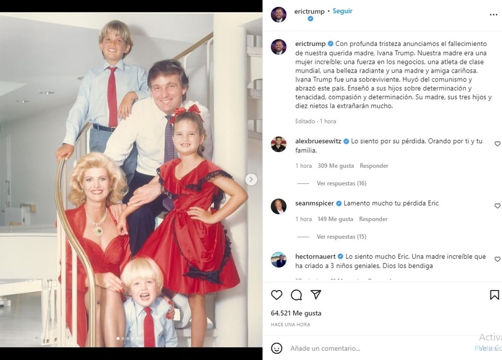This screenshot has width=502, height=360.
Task: Like the post with the heart icon
Action: coord(277,295)
